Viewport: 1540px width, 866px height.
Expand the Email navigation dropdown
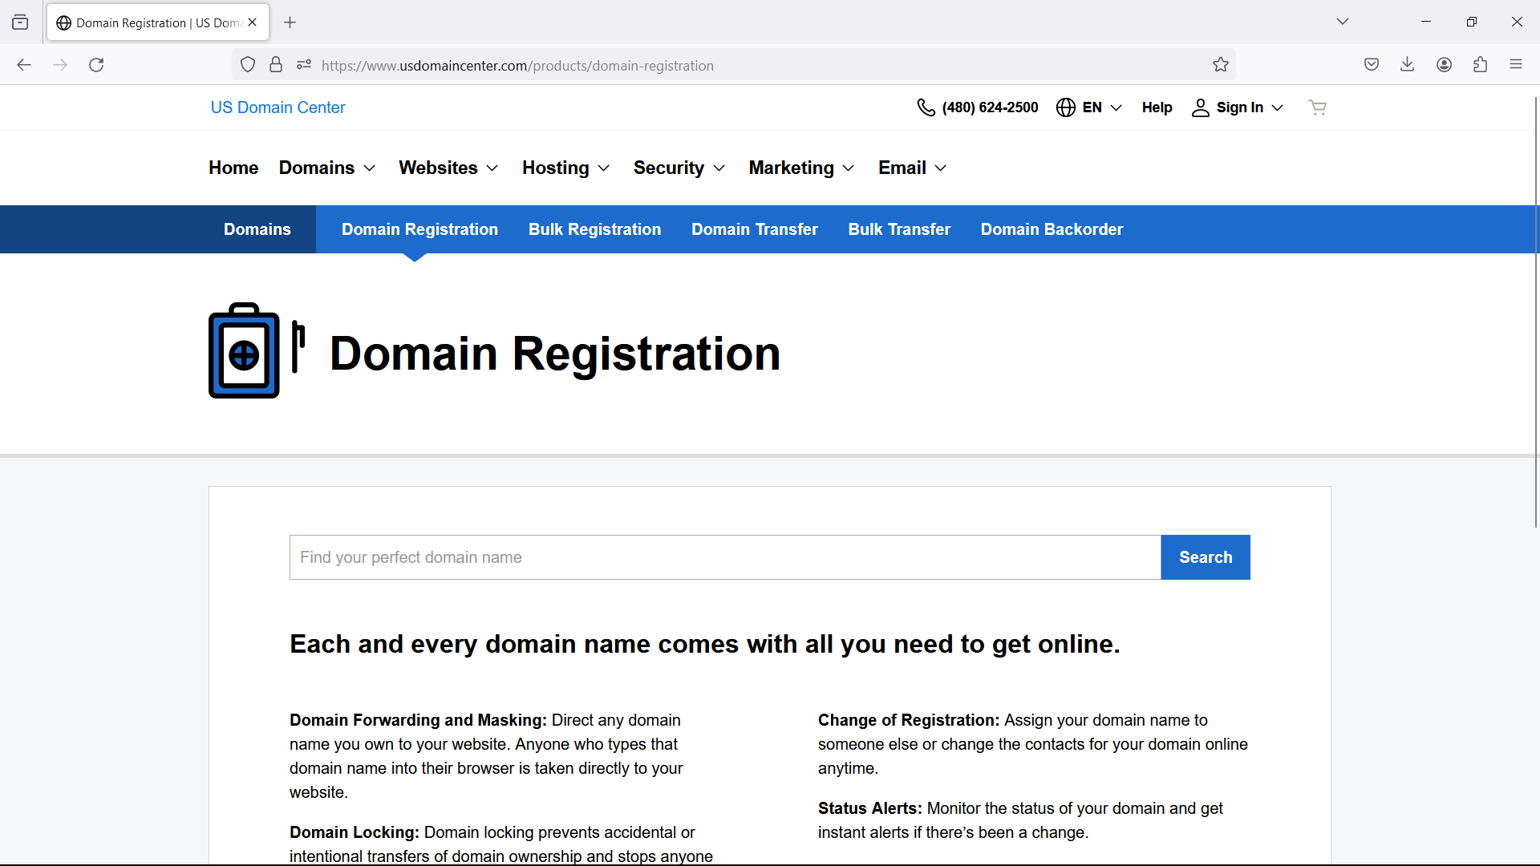[x=911, y=168]
